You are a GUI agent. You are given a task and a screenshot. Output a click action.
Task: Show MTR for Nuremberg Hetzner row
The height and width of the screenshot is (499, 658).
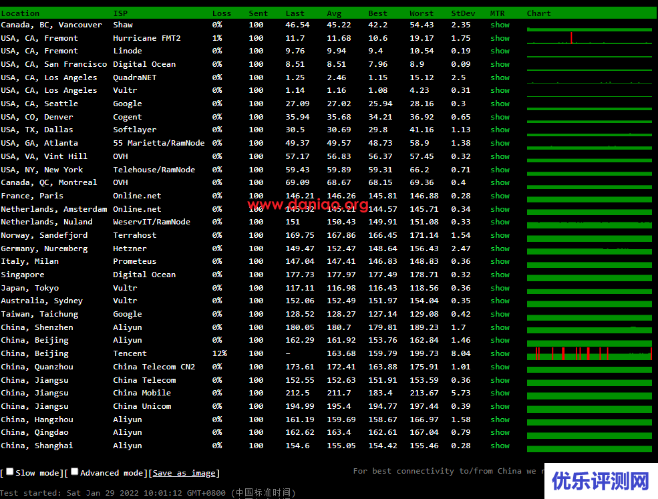tap(500, 249)
